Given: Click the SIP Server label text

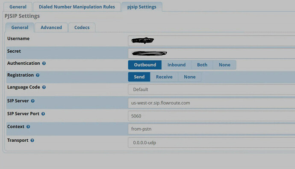Looking at the screenshot, I should 18,101.
